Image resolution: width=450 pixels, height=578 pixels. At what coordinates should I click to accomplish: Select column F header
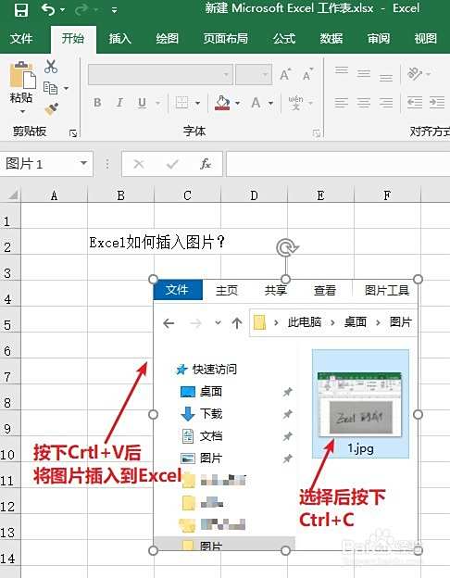point(387,195)
